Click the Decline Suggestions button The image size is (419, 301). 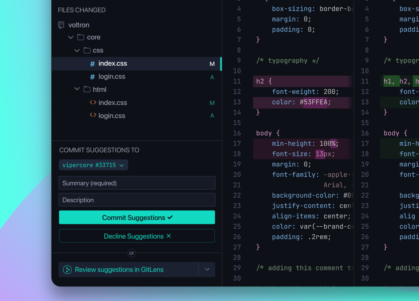point(137,236)
